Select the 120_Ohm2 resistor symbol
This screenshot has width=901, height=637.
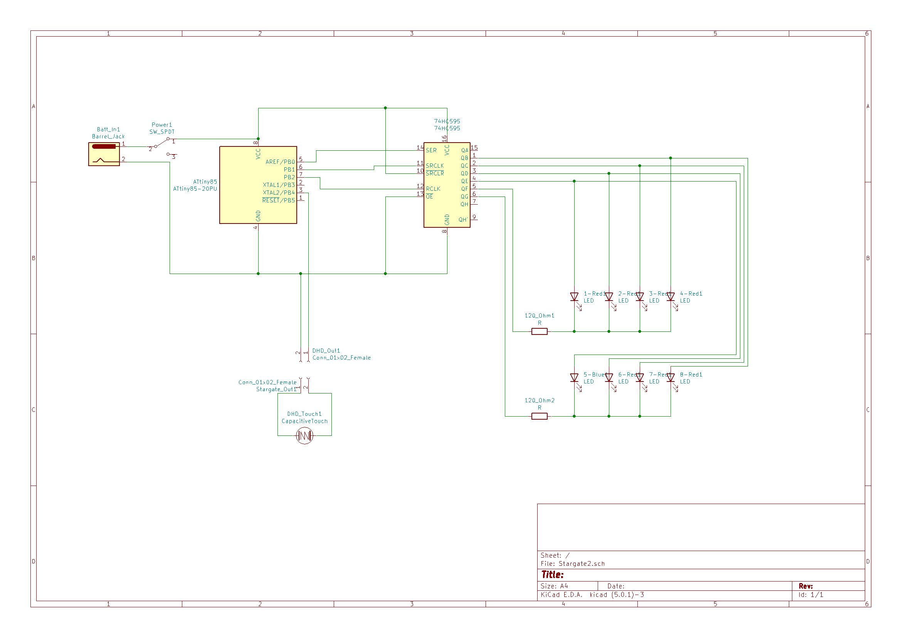[540, 417]
